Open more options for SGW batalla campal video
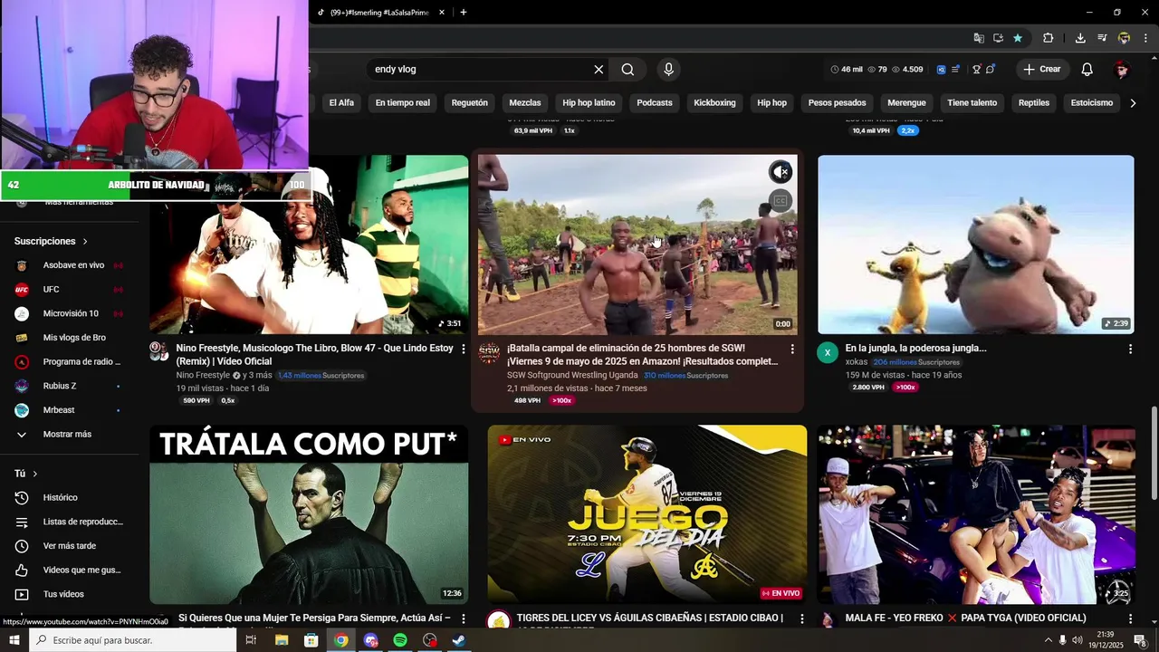Viewport: 1159px width, 652px height. (x=792, y=349)
